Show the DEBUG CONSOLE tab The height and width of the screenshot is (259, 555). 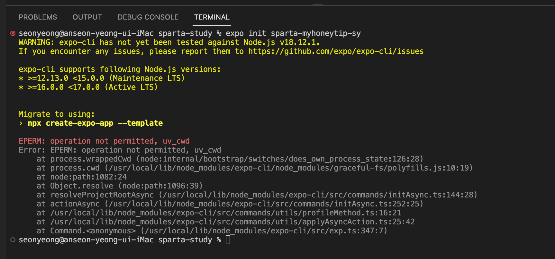(148, 17)
